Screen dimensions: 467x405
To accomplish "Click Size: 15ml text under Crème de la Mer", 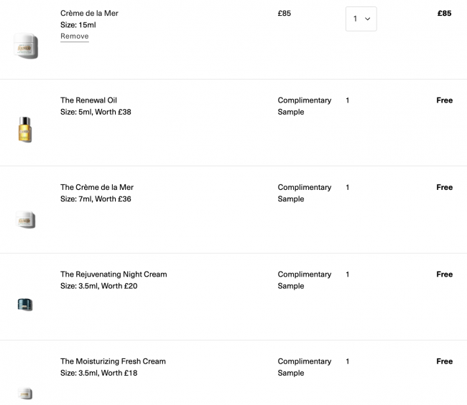I will 78,24.
